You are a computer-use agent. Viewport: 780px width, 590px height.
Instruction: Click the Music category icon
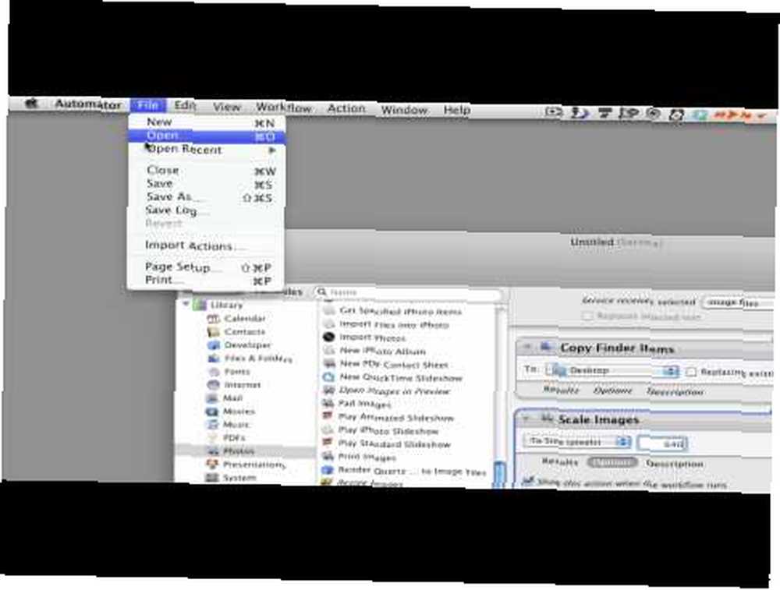coord(212,425)
